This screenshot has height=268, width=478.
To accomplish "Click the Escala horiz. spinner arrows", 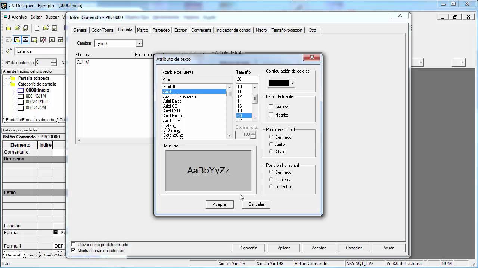I will (253, 134).
